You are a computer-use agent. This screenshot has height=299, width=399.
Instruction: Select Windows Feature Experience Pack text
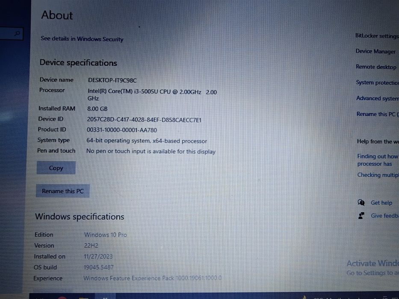click(152, 278)
